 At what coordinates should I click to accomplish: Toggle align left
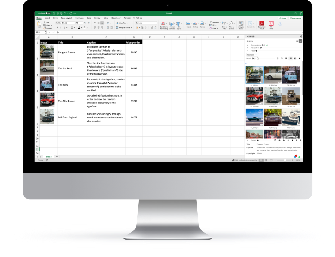(95, 27)
